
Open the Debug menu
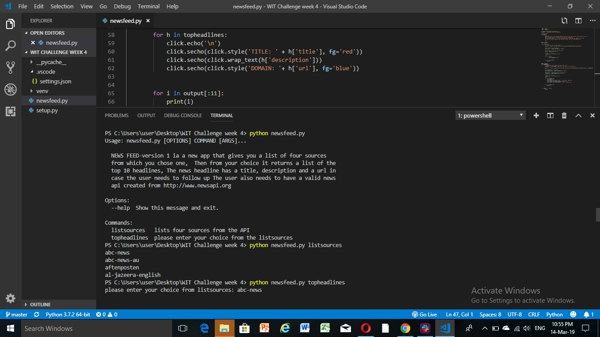tap(122, 6)
